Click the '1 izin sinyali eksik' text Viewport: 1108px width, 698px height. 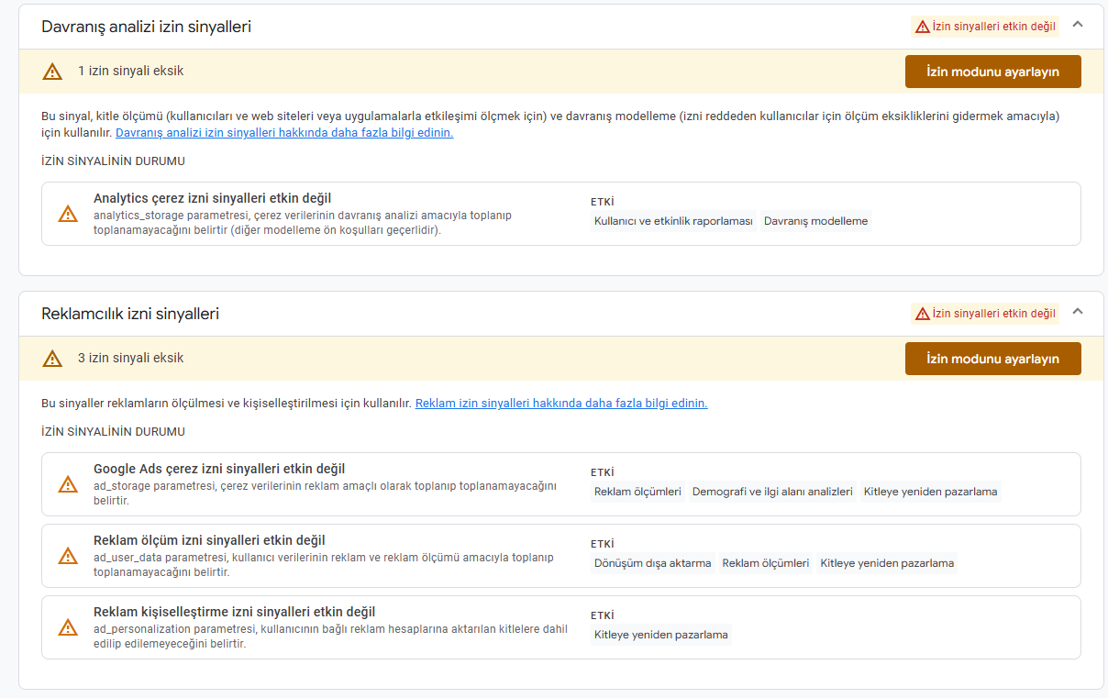click(x=130, y=71)
